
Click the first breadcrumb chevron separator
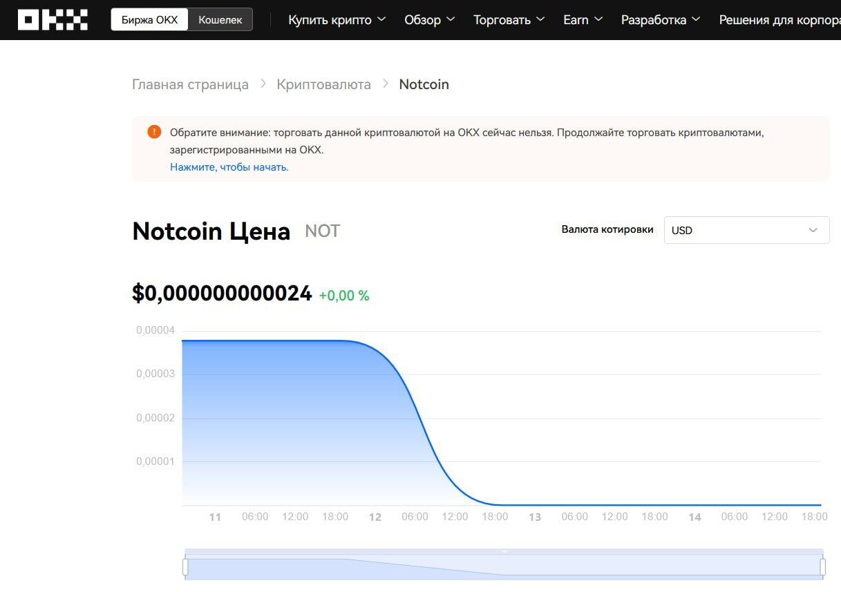[263, 84]
